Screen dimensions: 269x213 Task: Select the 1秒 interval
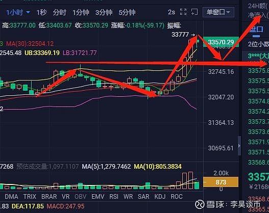(x=41, y=13)
